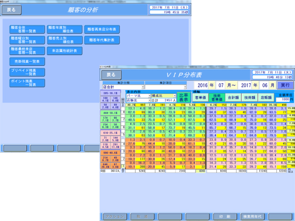295x221 pixels.
Task: Open 顧客曜日別 客層一覧表
Action: 27,40
